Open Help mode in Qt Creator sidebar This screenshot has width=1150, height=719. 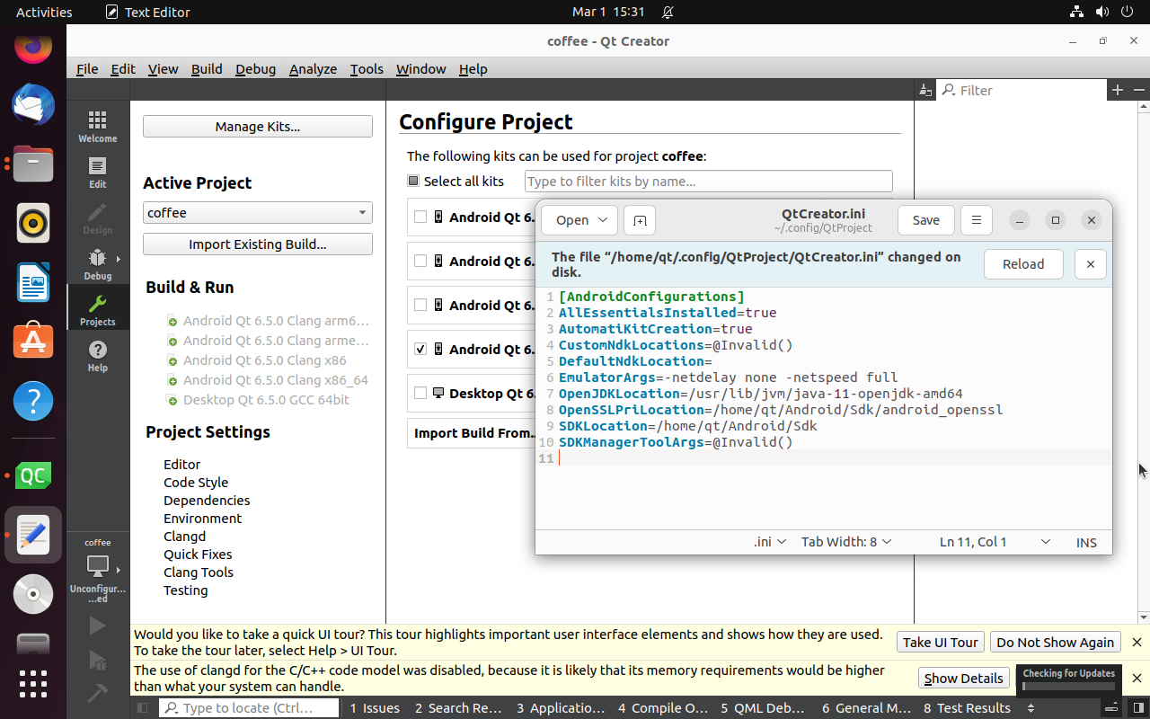(x=98, y=356)
